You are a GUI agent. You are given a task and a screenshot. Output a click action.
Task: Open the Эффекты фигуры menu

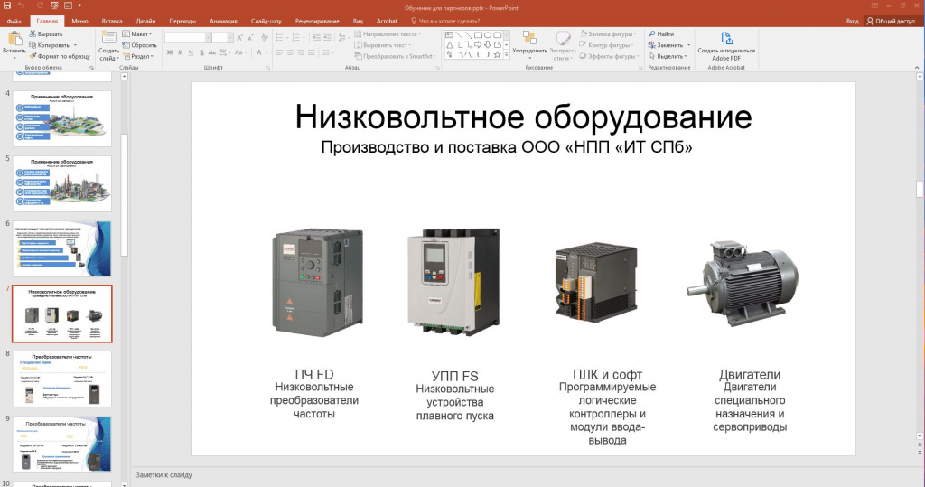(608, 56)
